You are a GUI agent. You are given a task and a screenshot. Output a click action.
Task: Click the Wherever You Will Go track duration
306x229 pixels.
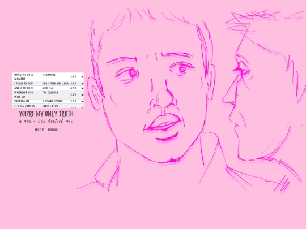pyautogui.click(x=73, y=94)
